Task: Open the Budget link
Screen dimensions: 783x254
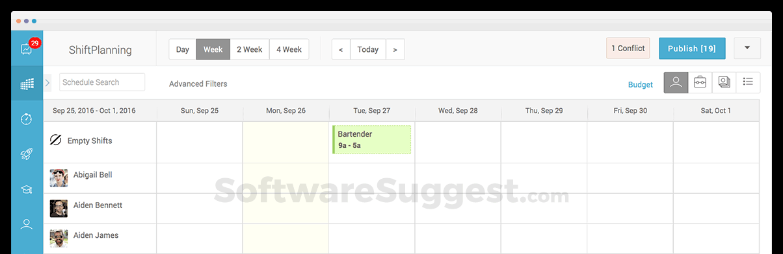Action: point(641,85)
